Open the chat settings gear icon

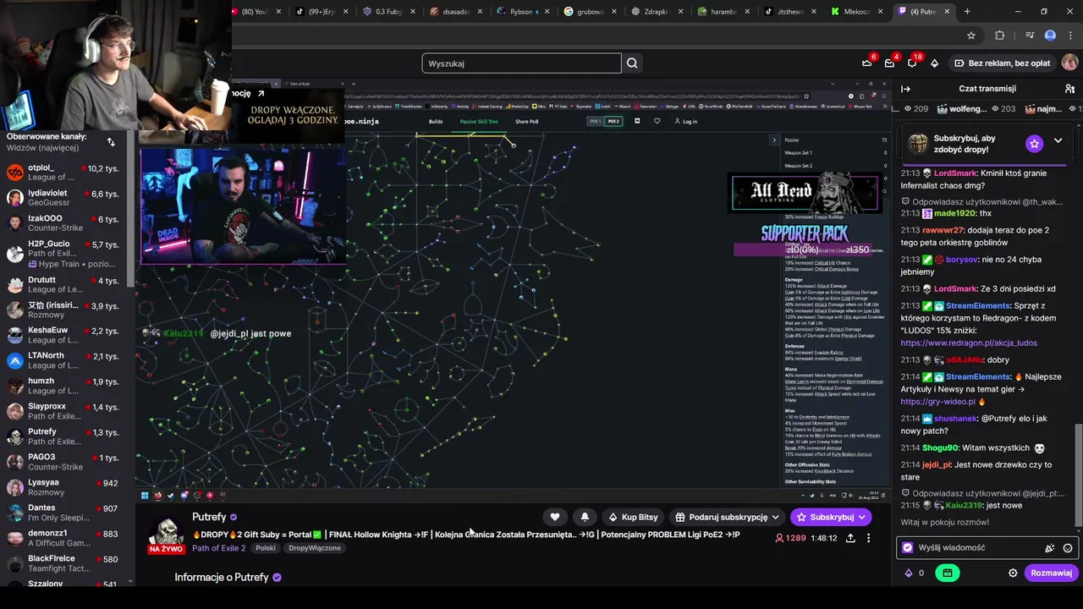click(x=1013, y=573)
